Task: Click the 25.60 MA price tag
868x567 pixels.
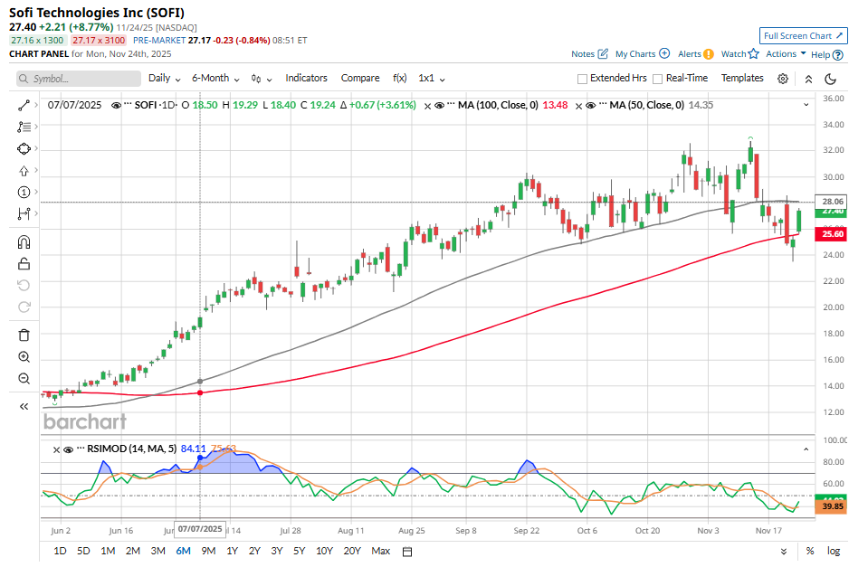Action: pyautogui.click(x=832, y=234)
